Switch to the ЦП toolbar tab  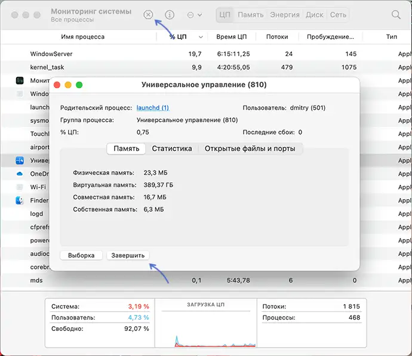click(x=225, y=15)
